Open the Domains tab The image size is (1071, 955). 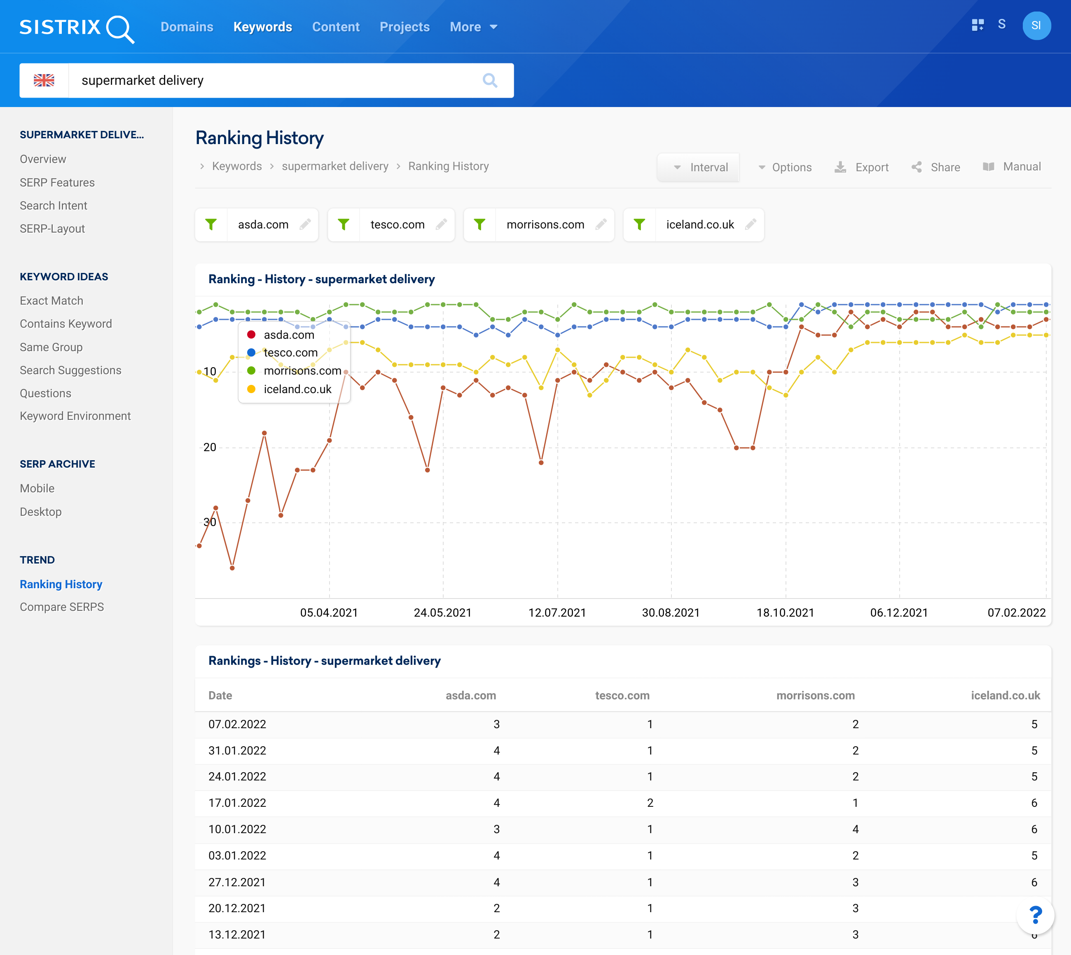187,27
